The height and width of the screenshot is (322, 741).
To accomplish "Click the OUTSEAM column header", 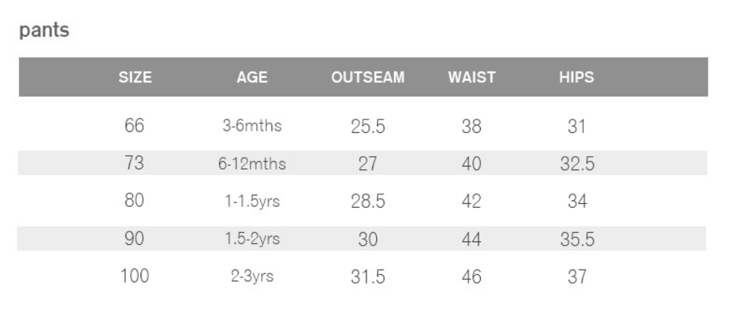I will point(368,78).
